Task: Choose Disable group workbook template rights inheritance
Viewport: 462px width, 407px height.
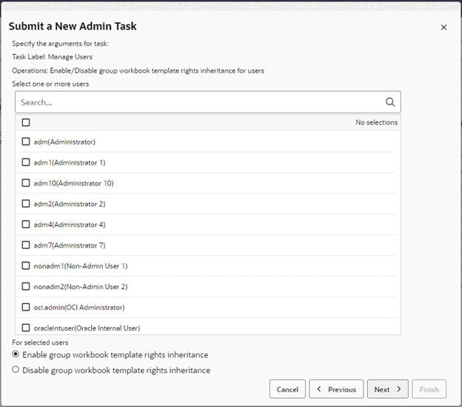Action: [16, 370]
